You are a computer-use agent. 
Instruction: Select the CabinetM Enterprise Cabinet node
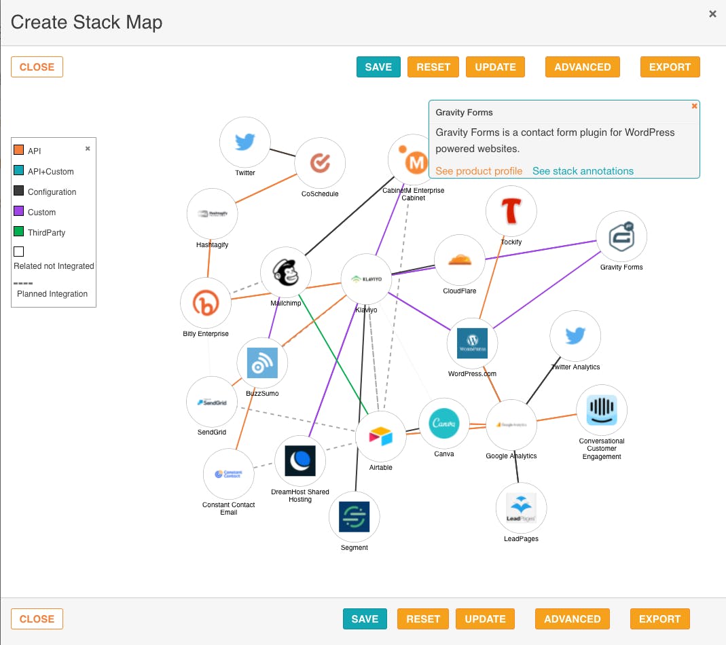point(413,160)
